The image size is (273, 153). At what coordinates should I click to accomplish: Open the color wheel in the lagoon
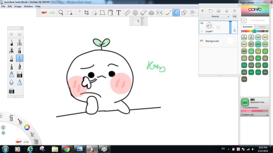coord(27,127)
